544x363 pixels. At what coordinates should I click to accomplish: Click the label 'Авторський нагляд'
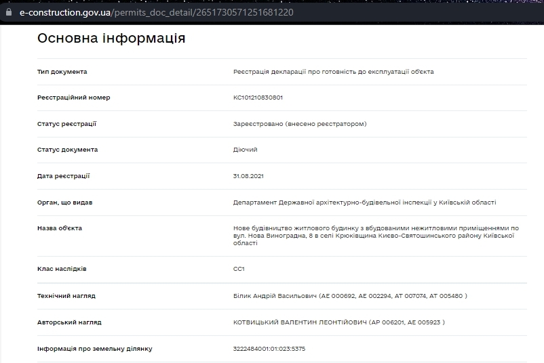(69, 322)
